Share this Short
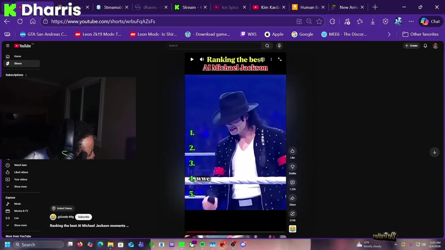Screen dimensions: 445x250 coord(292,198)
